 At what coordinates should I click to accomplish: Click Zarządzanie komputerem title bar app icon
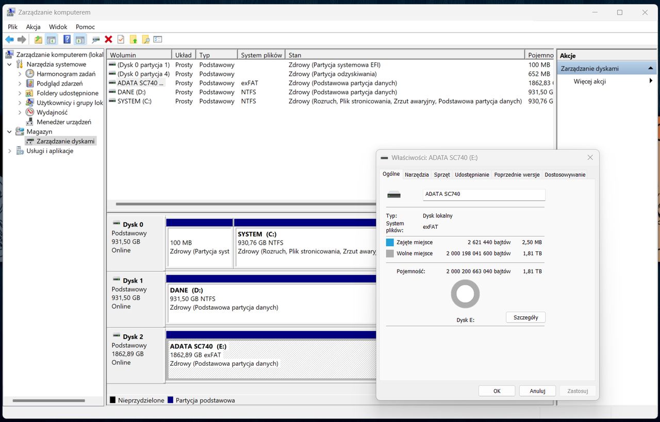pos(11,12)
